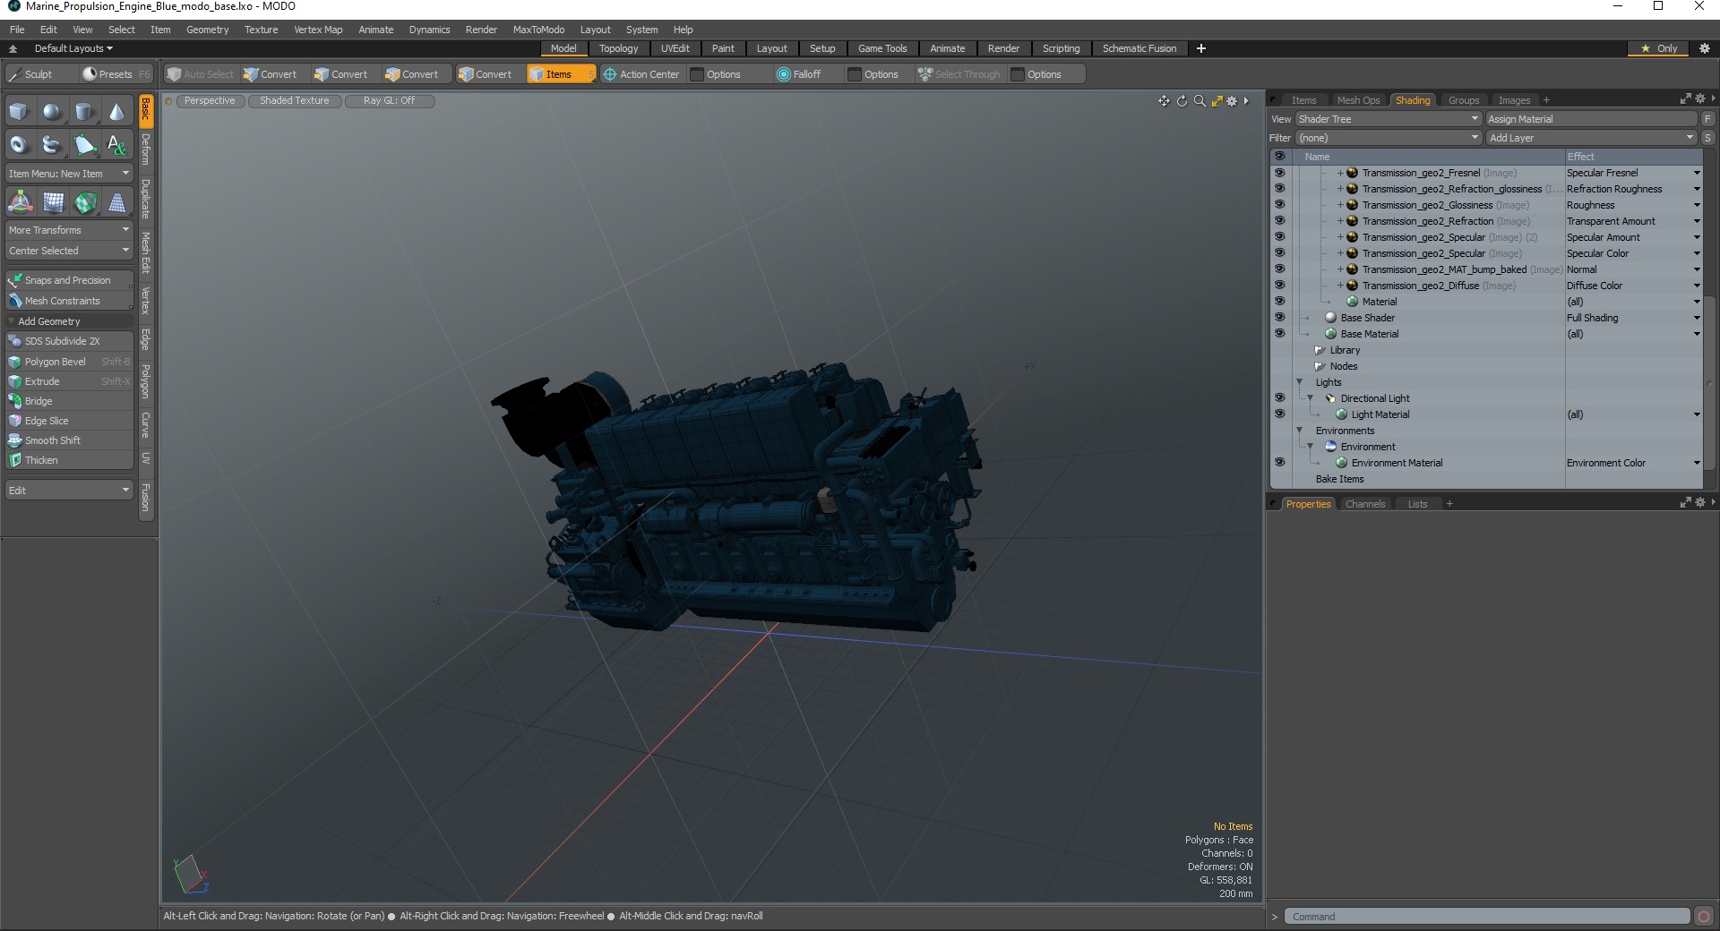Open the Texture menu

coord(261,30)
